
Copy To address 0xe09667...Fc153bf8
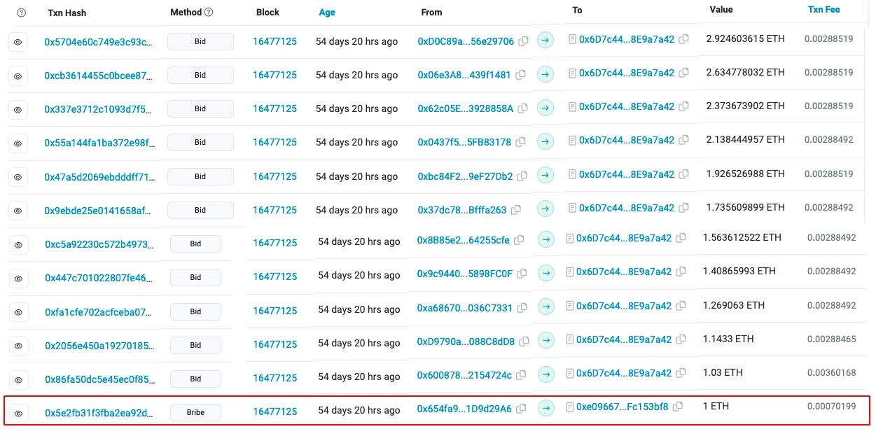(677, 407)
